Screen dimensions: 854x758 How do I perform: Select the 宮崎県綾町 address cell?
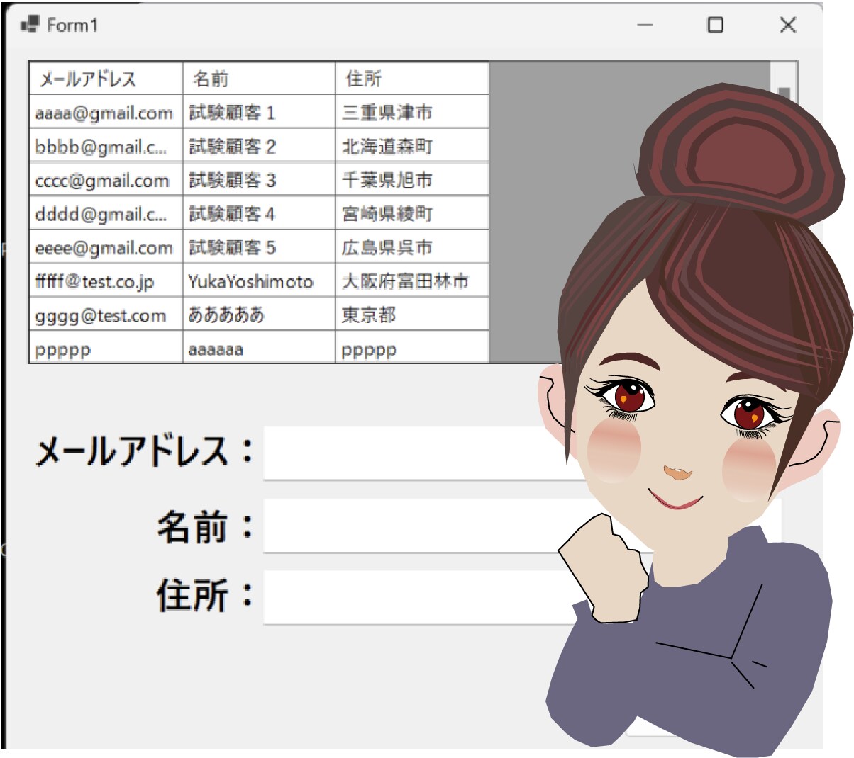(x=412, y=213)
